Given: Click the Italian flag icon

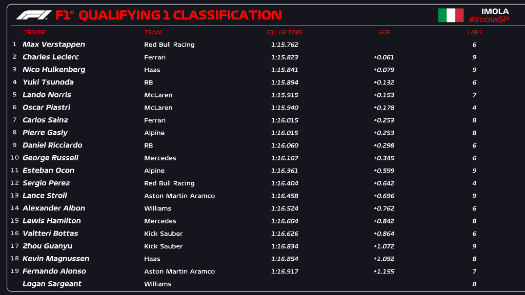Looking at the screenshot, I should click(x=451, y=15).
